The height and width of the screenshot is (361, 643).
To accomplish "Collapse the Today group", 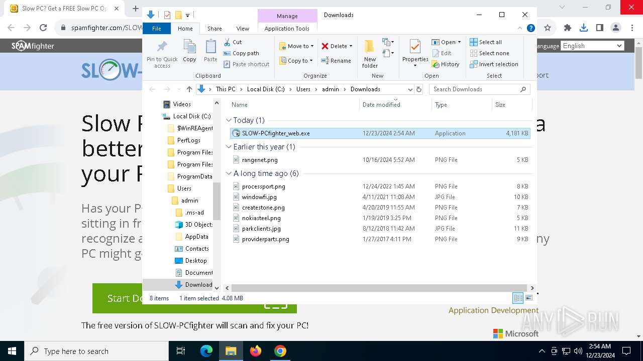I will coord(229,120).
